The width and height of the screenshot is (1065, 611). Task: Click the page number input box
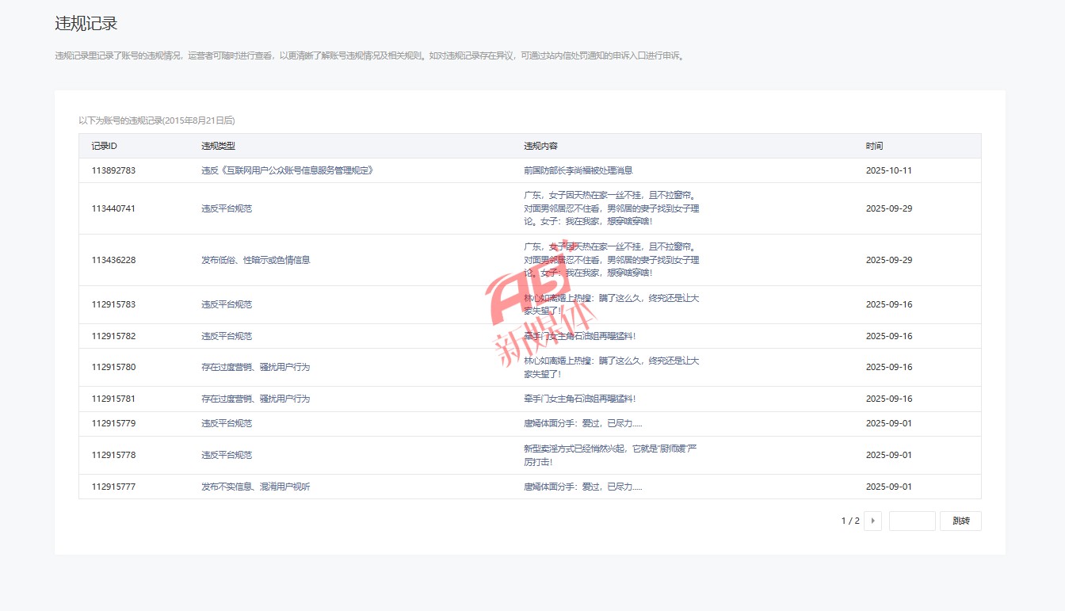tap(912, 521)
